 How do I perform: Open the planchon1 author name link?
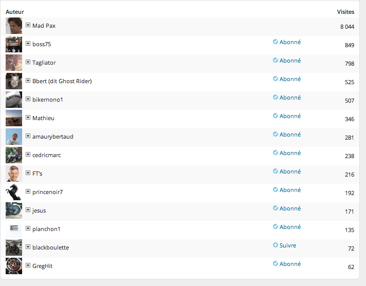46,229
